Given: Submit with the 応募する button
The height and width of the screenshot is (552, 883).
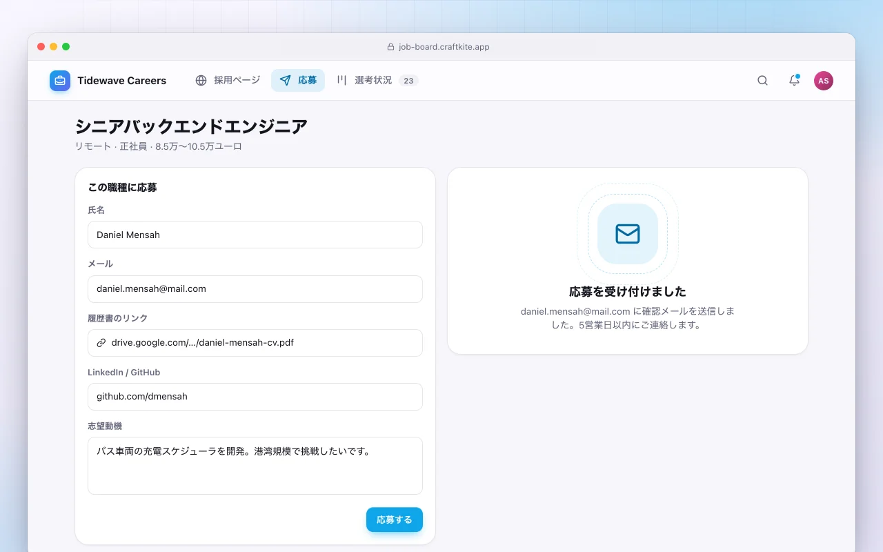Looking at the screenshot, I should [x=395, y=520].
